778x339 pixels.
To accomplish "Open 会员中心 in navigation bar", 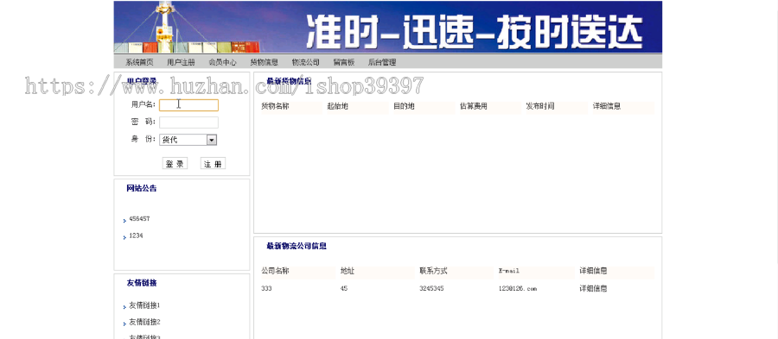I will pos(222,62).
